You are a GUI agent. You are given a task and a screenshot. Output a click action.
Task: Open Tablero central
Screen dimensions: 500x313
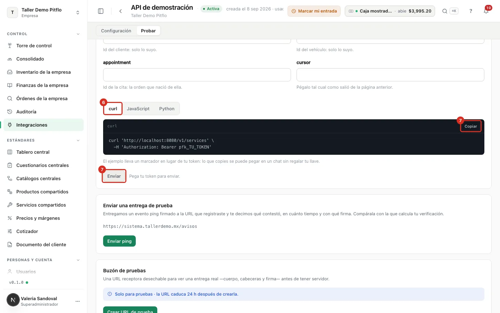[x=43, y=152]
